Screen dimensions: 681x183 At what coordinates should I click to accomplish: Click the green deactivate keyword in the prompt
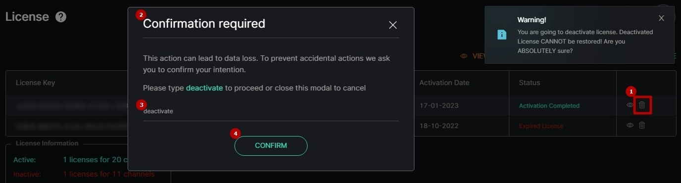coord(204,88)
